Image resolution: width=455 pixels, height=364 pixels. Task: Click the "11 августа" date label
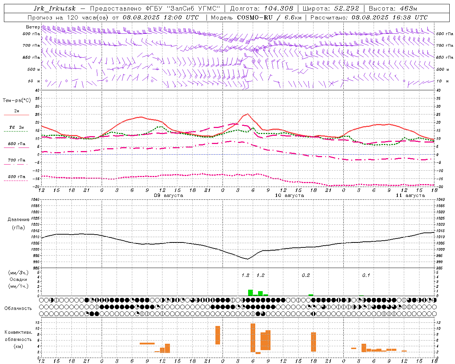click(x=410, y=196)
